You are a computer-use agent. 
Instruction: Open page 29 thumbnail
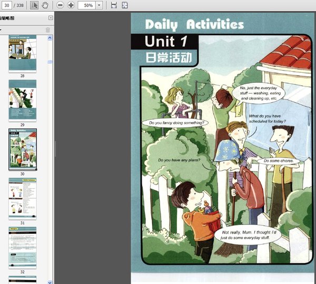[22, 101]
